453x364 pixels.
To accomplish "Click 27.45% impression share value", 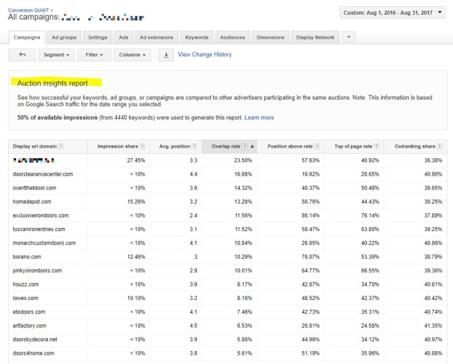I will point(136,161).
